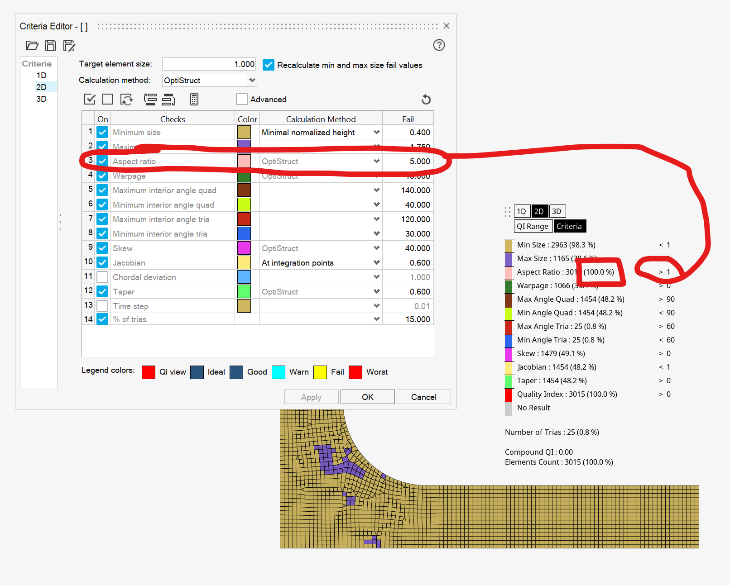Close the Criteria Editor dialog
The image size is (730, 585).
click(x=447, y=26)
